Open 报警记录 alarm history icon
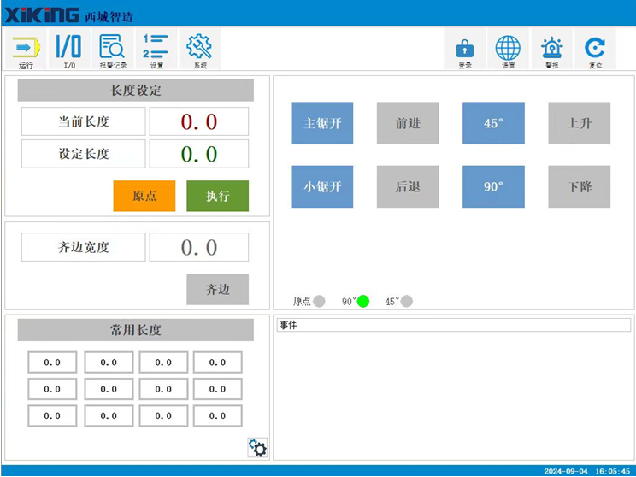This screenshot has width=636, height=477. [x=112, y=49]
